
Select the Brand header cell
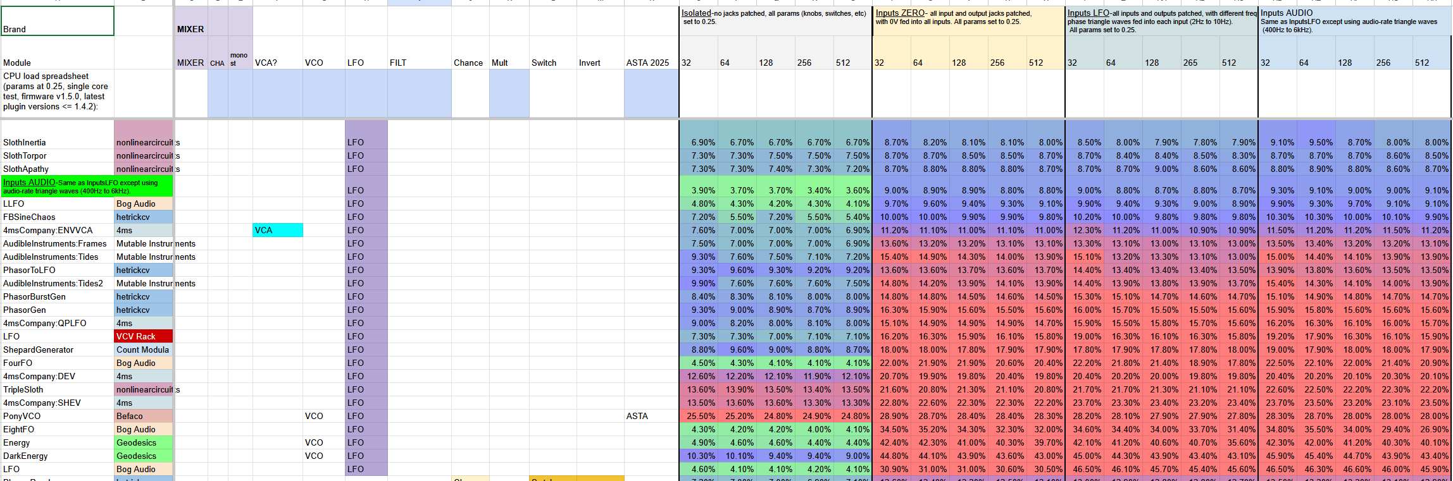[x=58, y=21]
